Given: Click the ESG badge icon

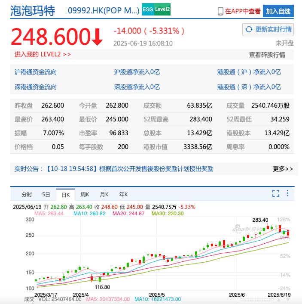Looking at the screenshot, I should coord(148,9).
